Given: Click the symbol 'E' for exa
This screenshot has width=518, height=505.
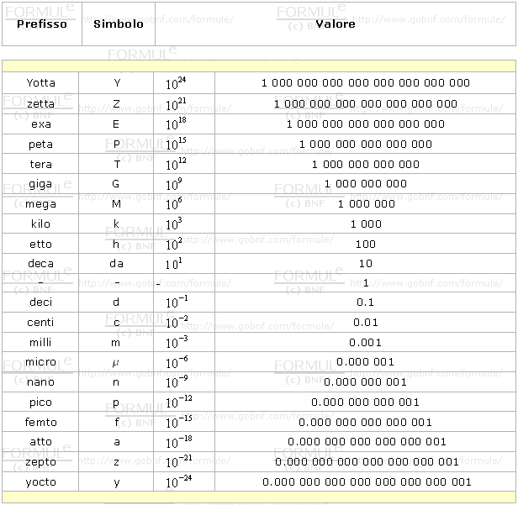Looking at the screenshot, I should coord(116,124).
